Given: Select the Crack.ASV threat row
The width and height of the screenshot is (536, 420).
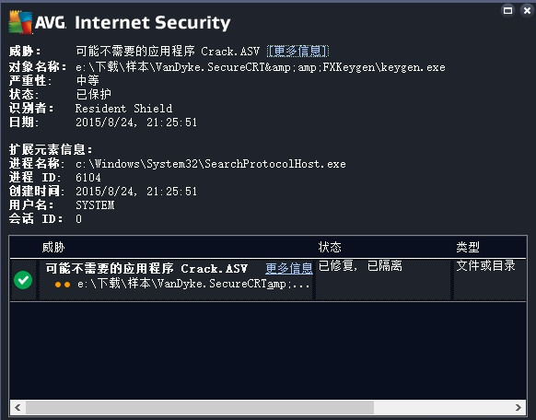Looking at the screenshot, I should click(268, 280).
